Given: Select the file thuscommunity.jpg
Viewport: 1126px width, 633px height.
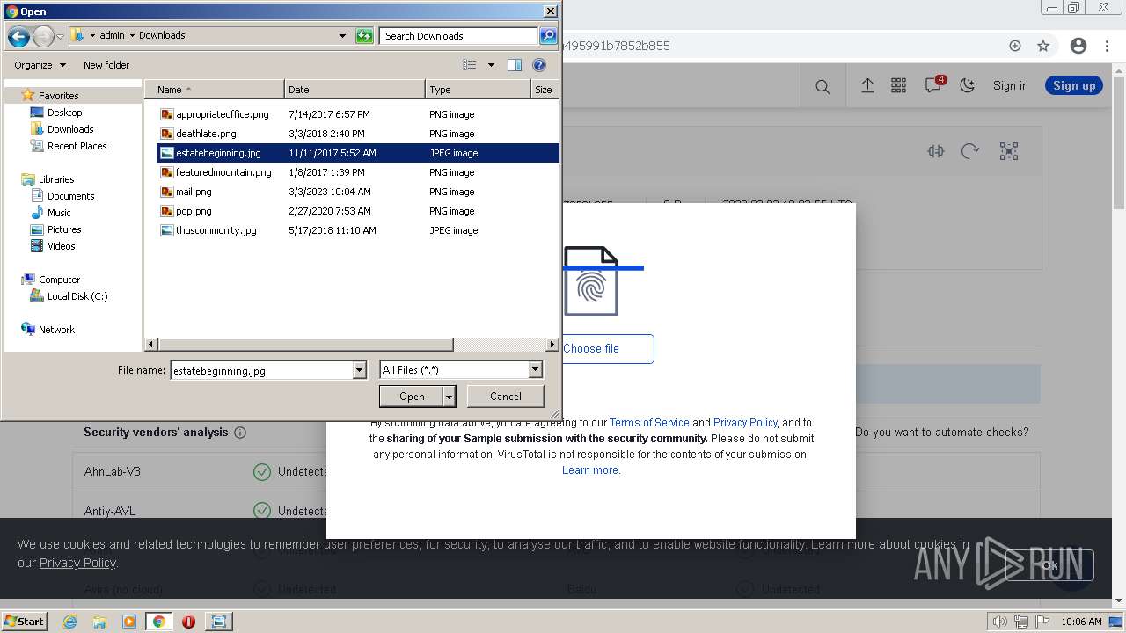Looking at the screenshot, I should (216, 230).
